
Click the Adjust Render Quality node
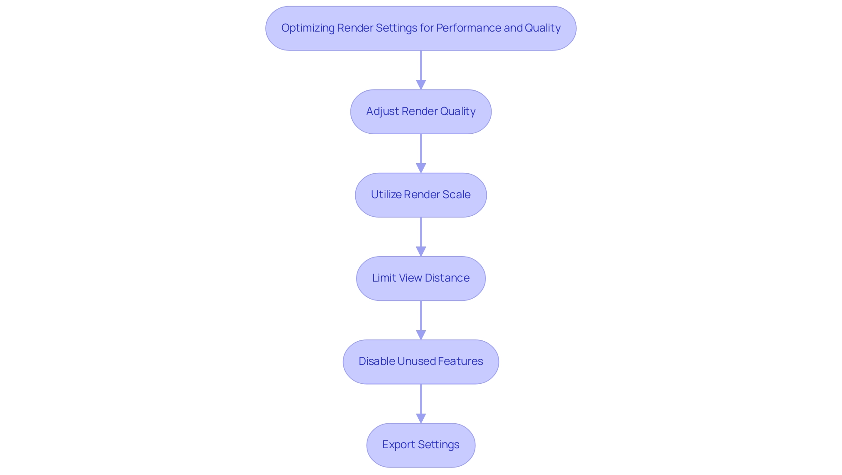point(421,111)
